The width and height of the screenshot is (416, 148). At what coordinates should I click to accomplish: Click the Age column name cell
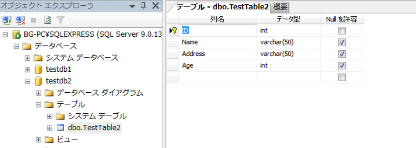click(x=217, y=66)
